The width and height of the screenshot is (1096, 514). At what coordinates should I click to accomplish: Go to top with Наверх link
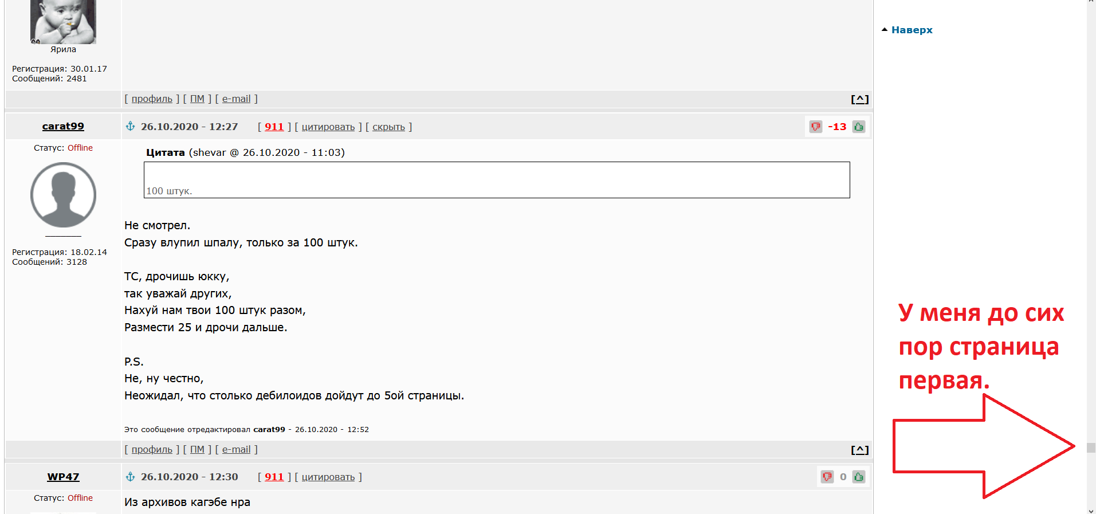pos(912,30)
